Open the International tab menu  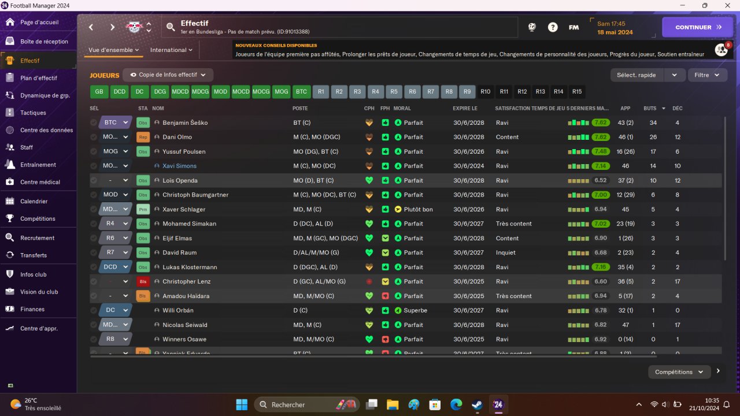click(x=171, y=50)
